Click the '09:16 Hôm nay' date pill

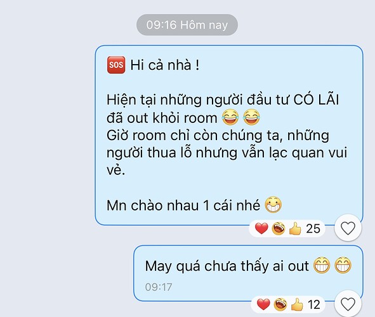coord(187,25)
